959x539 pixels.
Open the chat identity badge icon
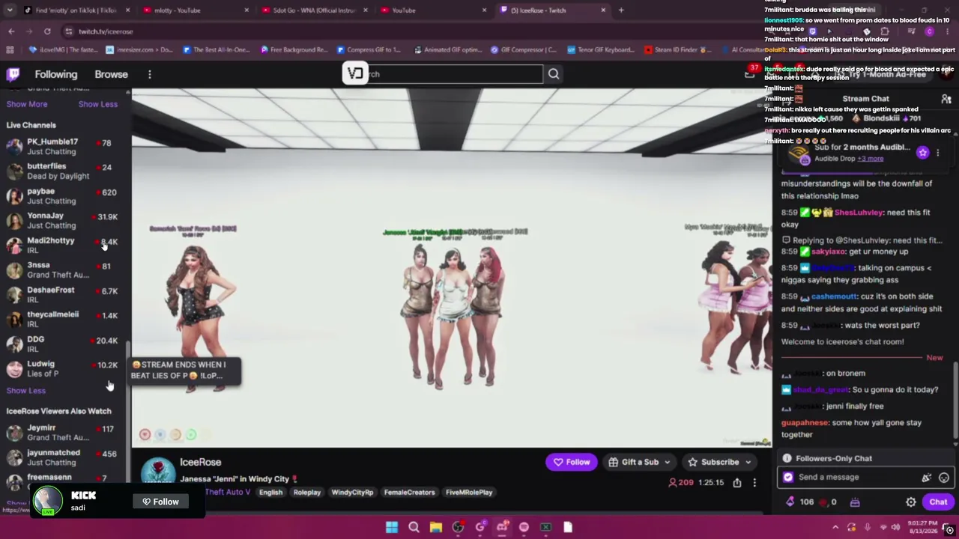(788, 477)
